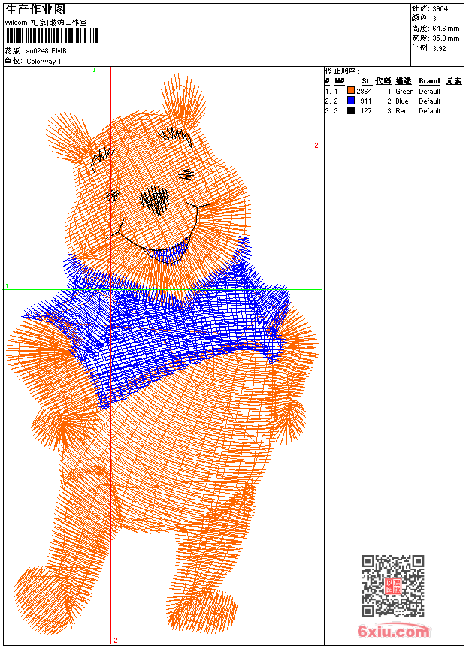Click the 'Colorway 1' text
This screenshot has width=466, height=646.
click(x=44, y=62)
